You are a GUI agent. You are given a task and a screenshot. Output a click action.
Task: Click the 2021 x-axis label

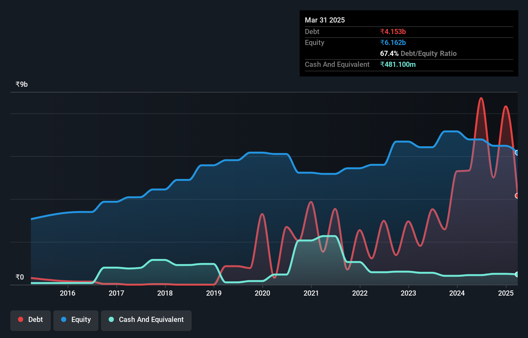click(x=311, y=293)
